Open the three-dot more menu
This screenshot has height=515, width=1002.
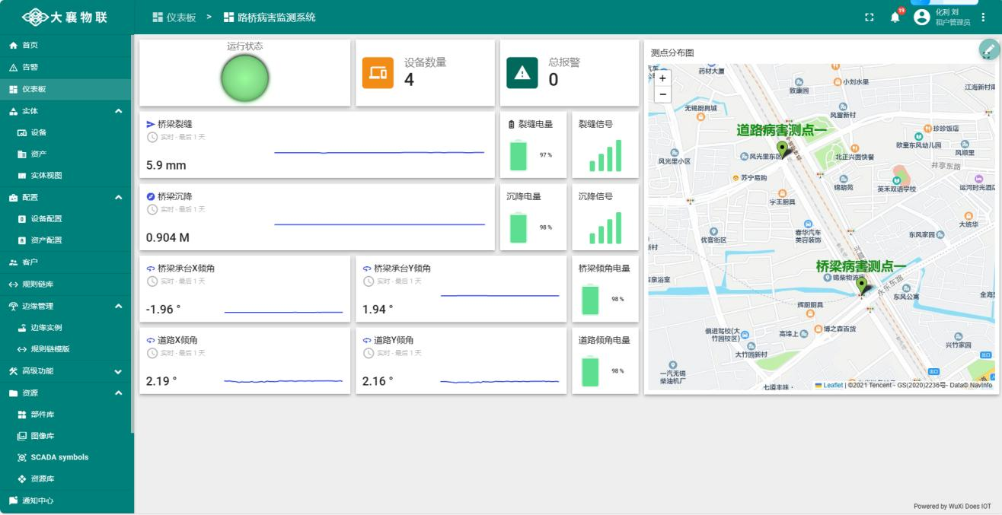[x=983, y=17]
